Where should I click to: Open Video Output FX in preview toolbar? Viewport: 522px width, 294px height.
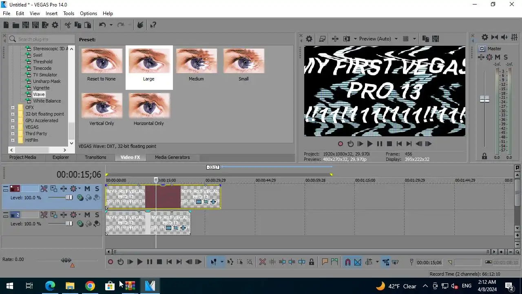(x=335, y=39)
